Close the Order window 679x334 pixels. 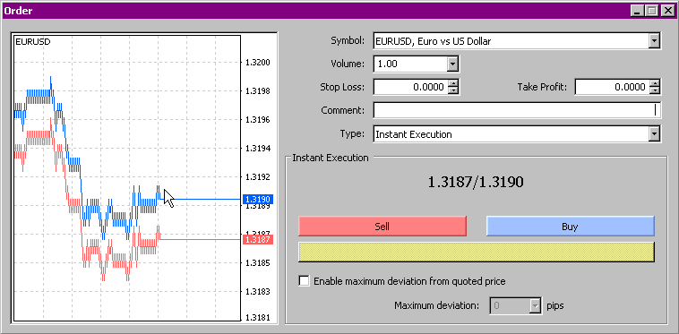click(x=667, y=12)
